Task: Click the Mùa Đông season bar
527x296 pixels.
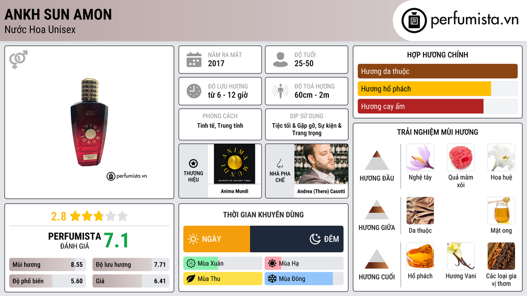Action: coord(304,279)
